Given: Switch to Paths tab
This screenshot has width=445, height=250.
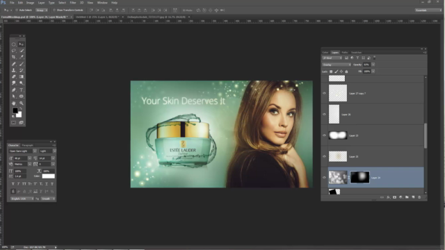Looking at the screenshot, I should [x=345, y=53].
